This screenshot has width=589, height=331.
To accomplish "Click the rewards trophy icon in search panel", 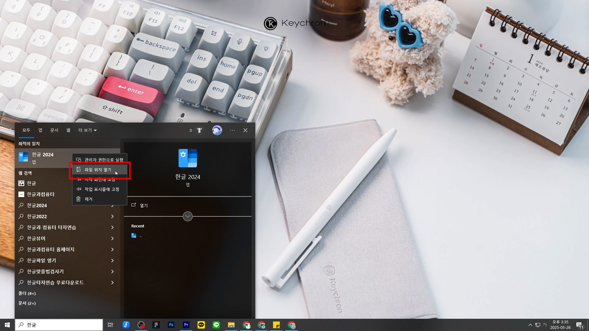I will [199, 130].
